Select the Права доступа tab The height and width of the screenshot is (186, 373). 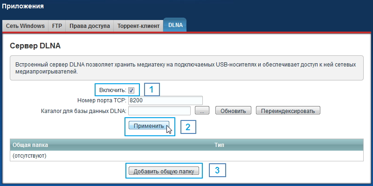(90, 26)
